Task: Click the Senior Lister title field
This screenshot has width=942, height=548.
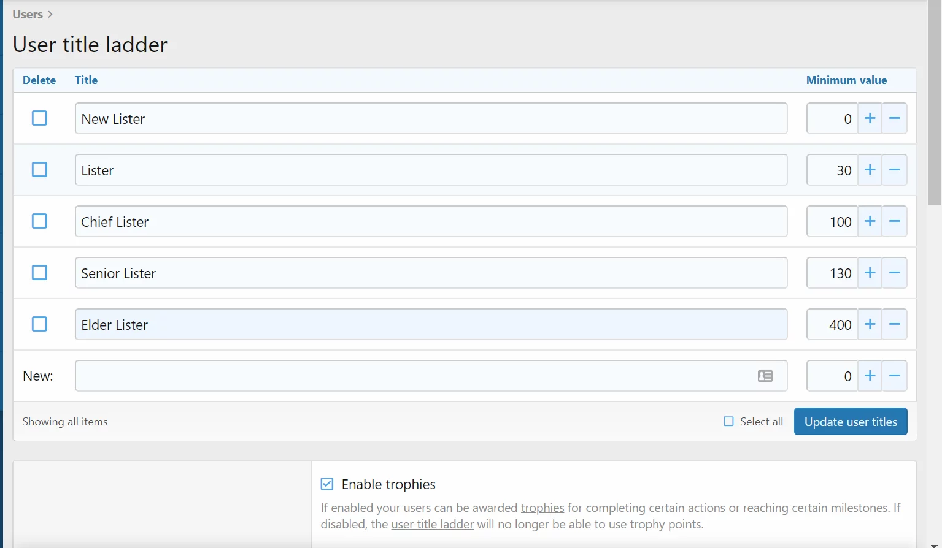Action: (430, 273)
